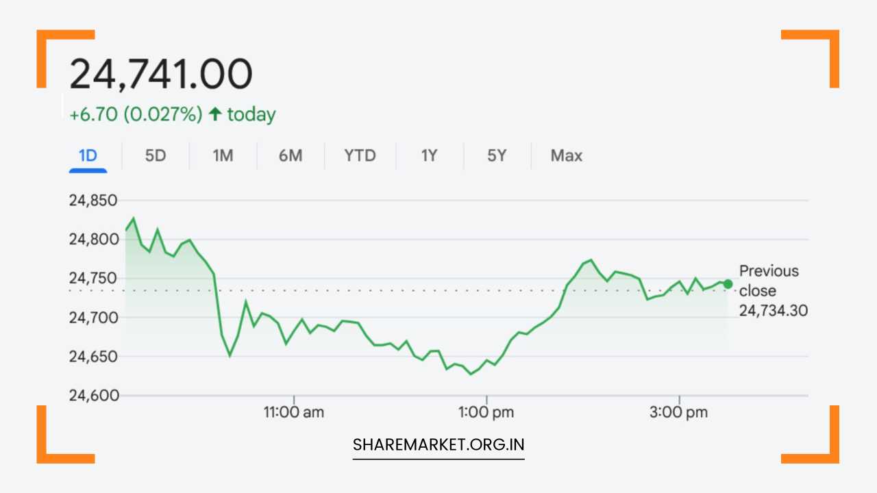This screenshot has height=493, width=877.
Task: Select the 11:00 am axis label
Action: click(x=294, y=412)
